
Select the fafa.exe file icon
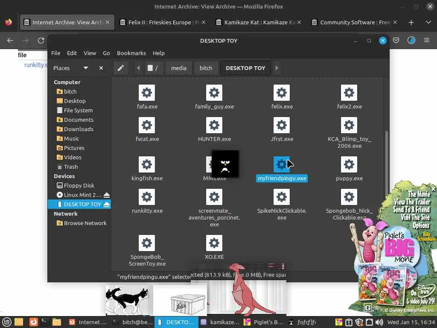click(x=147, y=93)
